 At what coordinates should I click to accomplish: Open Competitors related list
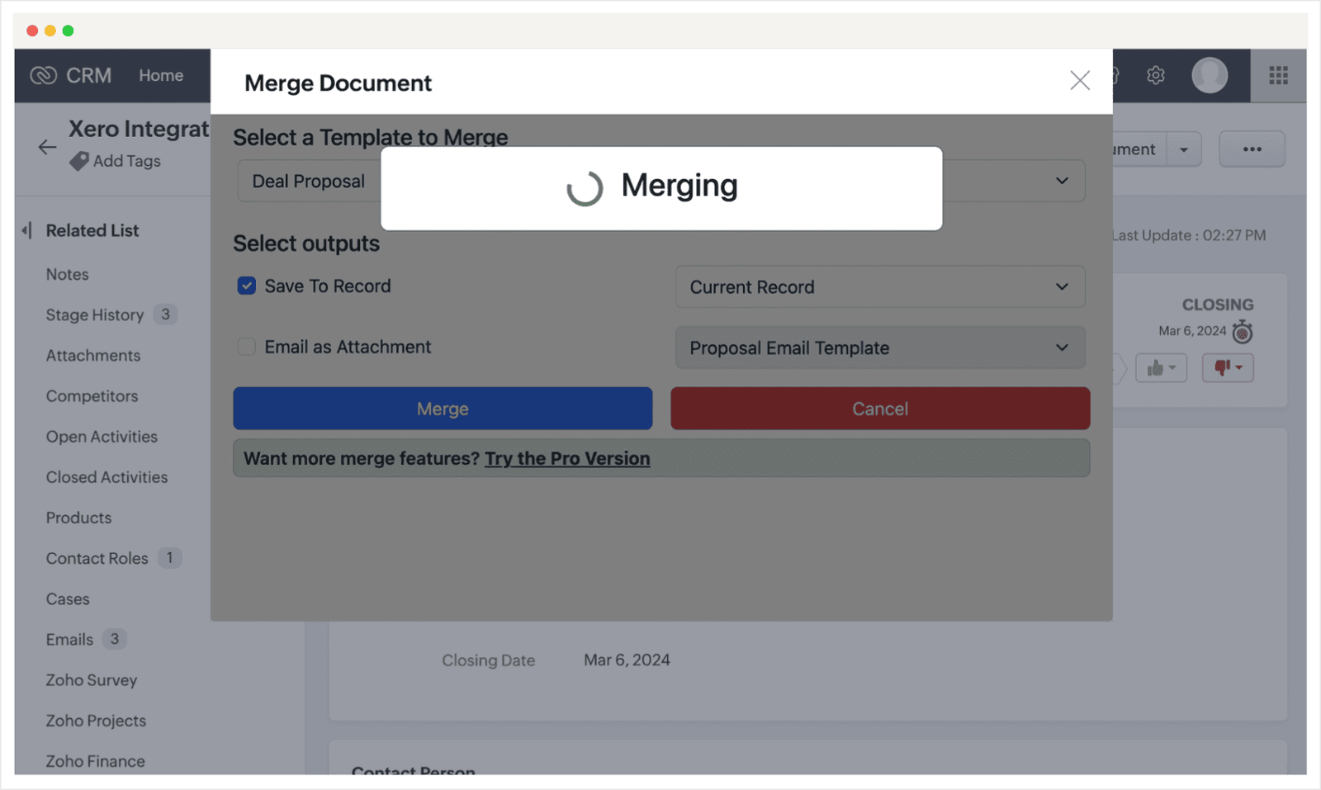click(92, 395)
